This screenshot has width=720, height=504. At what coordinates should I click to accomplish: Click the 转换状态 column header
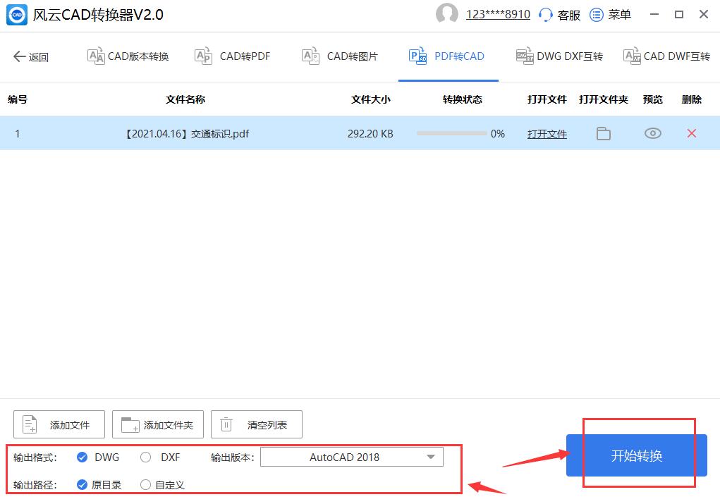(x=463, y=99)
